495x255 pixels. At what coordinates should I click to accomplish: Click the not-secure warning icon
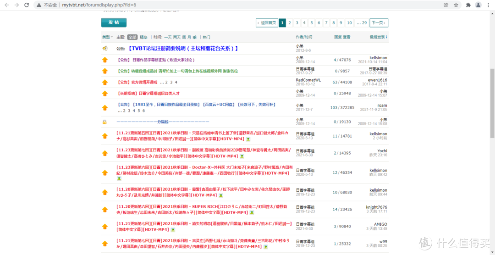click(39, 5)
